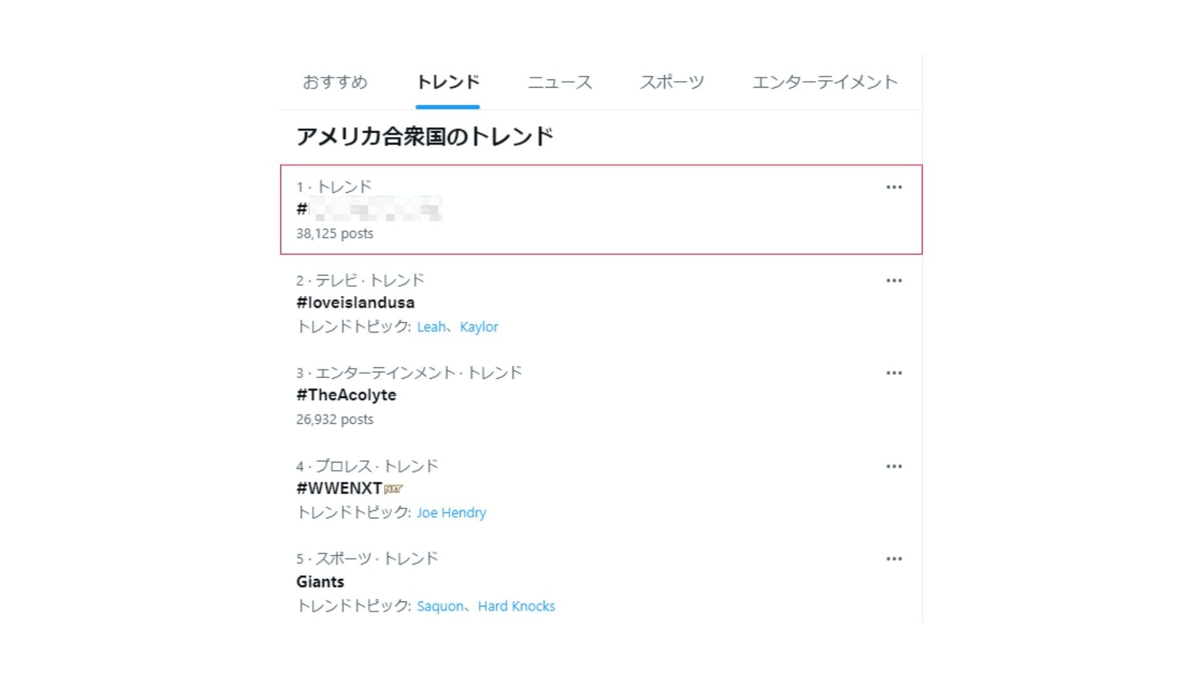The image size is (1203, 676).
Task: Open more options for Giants trend
Action: [893, 559]
